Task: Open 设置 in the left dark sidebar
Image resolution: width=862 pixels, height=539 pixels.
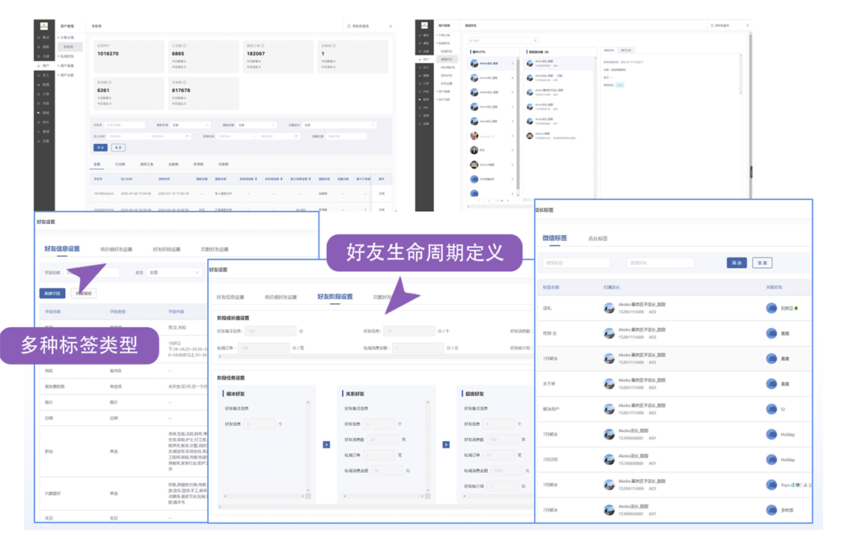Action: (x=45, y=140)
